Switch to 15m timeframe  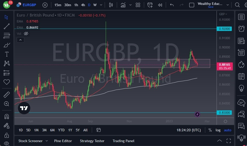click(58, 5)
